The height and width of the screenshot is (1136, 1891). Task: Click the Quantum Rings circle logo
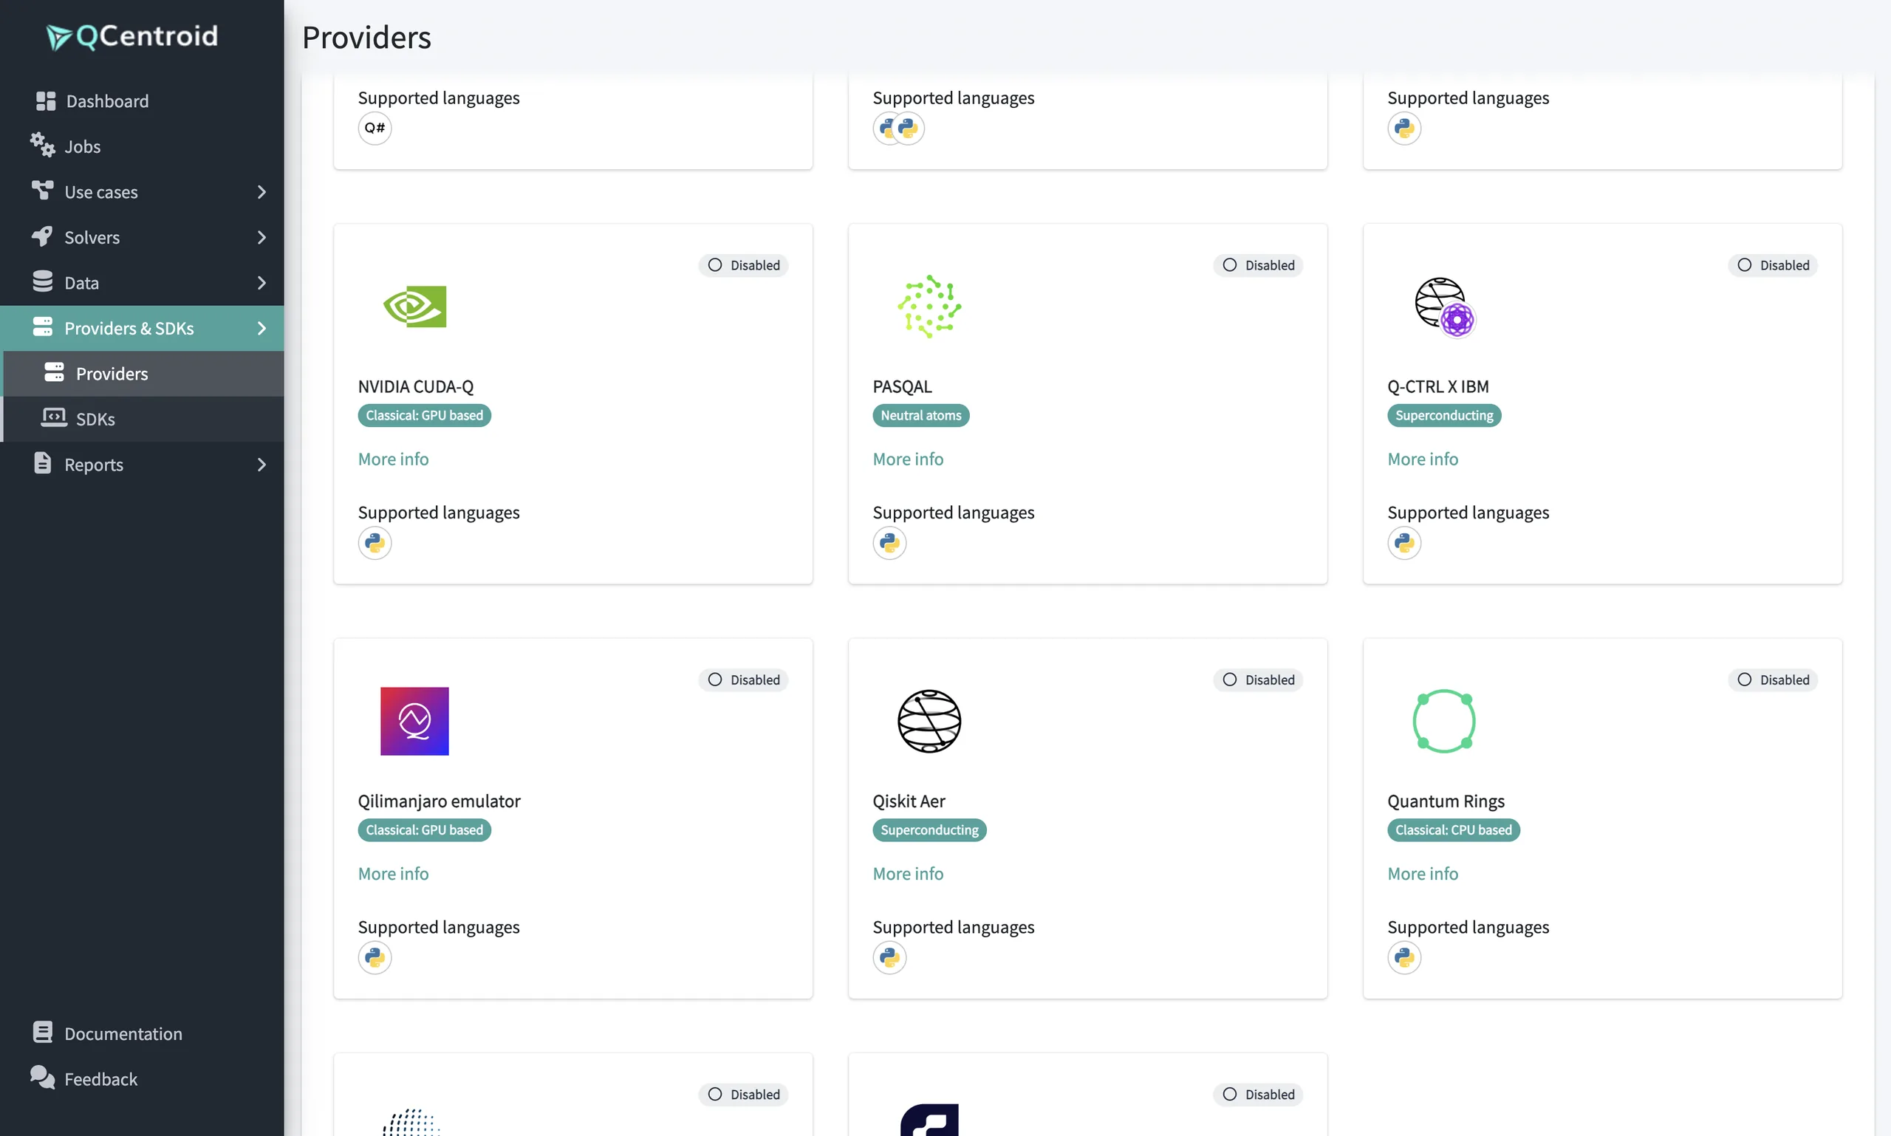(x=1444, y=721)
